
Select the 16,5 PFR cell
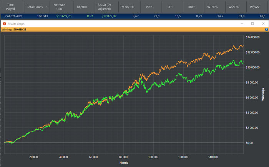[178, 16]
